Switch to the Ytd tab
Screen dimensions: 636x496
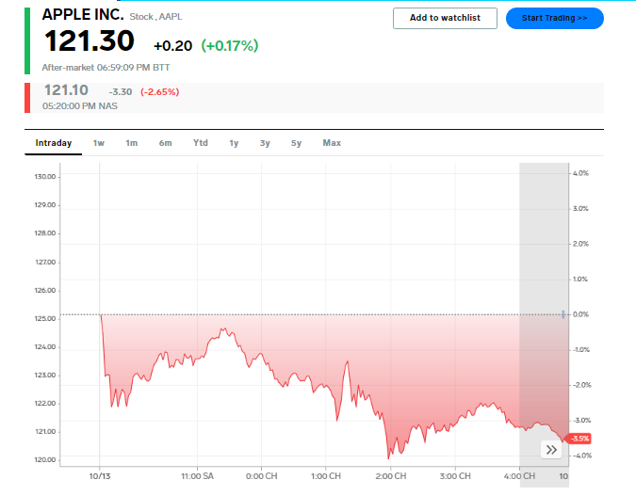(201, 143)
